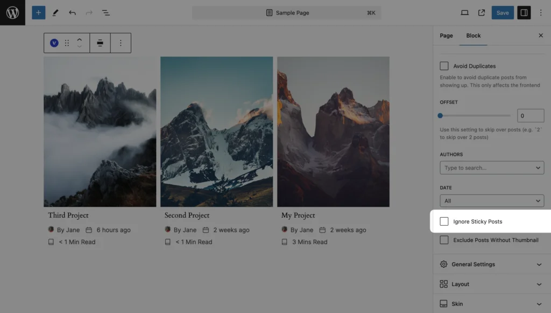Move the block down
Viewport: 551px width, 313px height.
click(80, 46)
